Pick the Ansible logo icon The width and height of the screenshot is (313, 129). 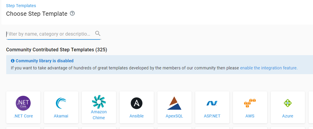[x=137, y=103]
